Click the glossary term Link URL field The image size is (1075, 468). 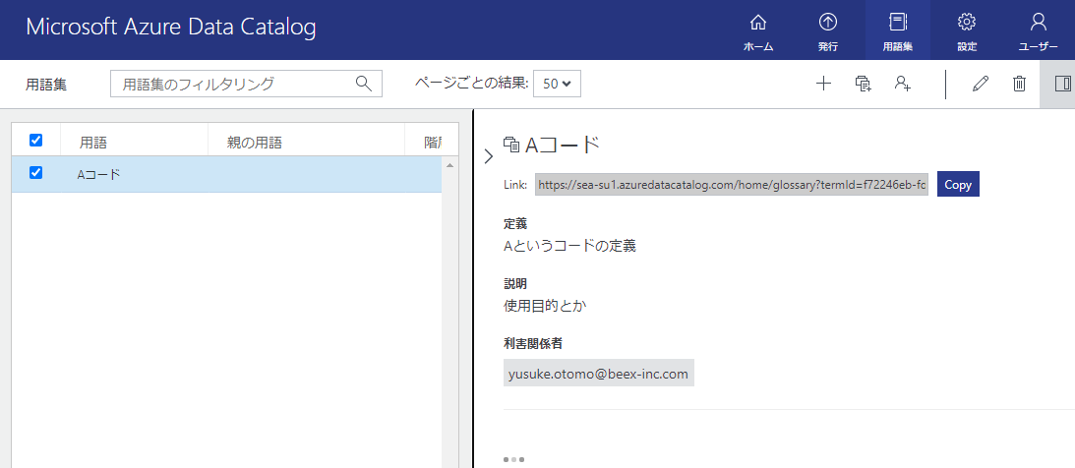732,184
